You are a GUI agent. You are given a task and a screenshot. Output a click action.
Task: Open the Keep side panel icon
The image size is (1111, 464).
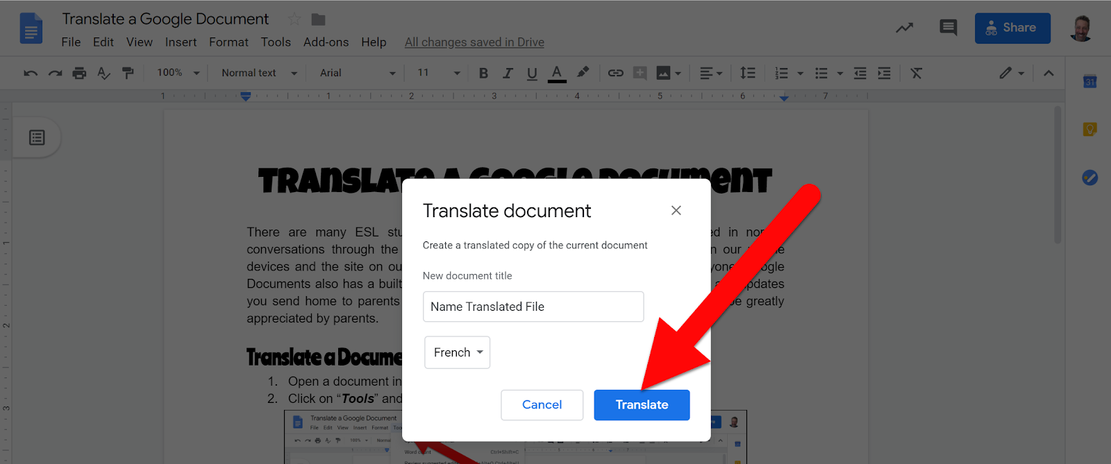(x=1089, y=129)
